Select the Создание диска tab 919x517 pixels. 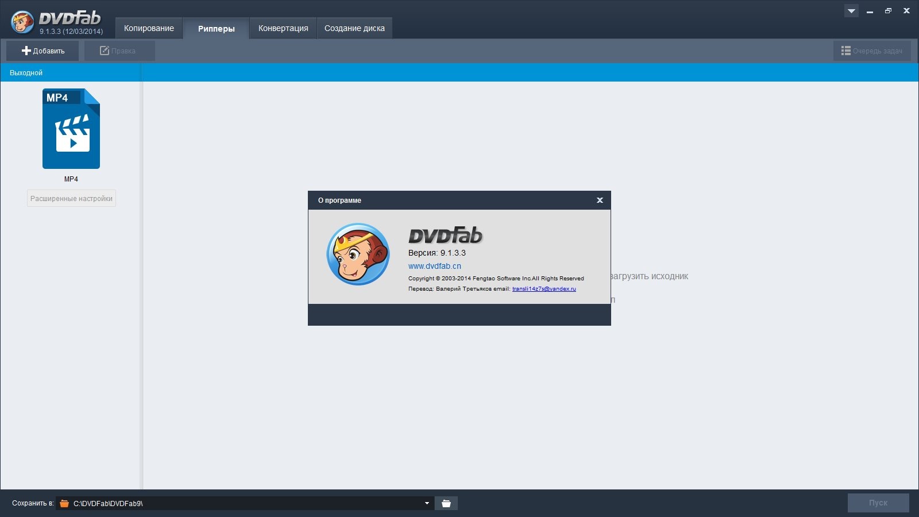(x=354, y=28)
